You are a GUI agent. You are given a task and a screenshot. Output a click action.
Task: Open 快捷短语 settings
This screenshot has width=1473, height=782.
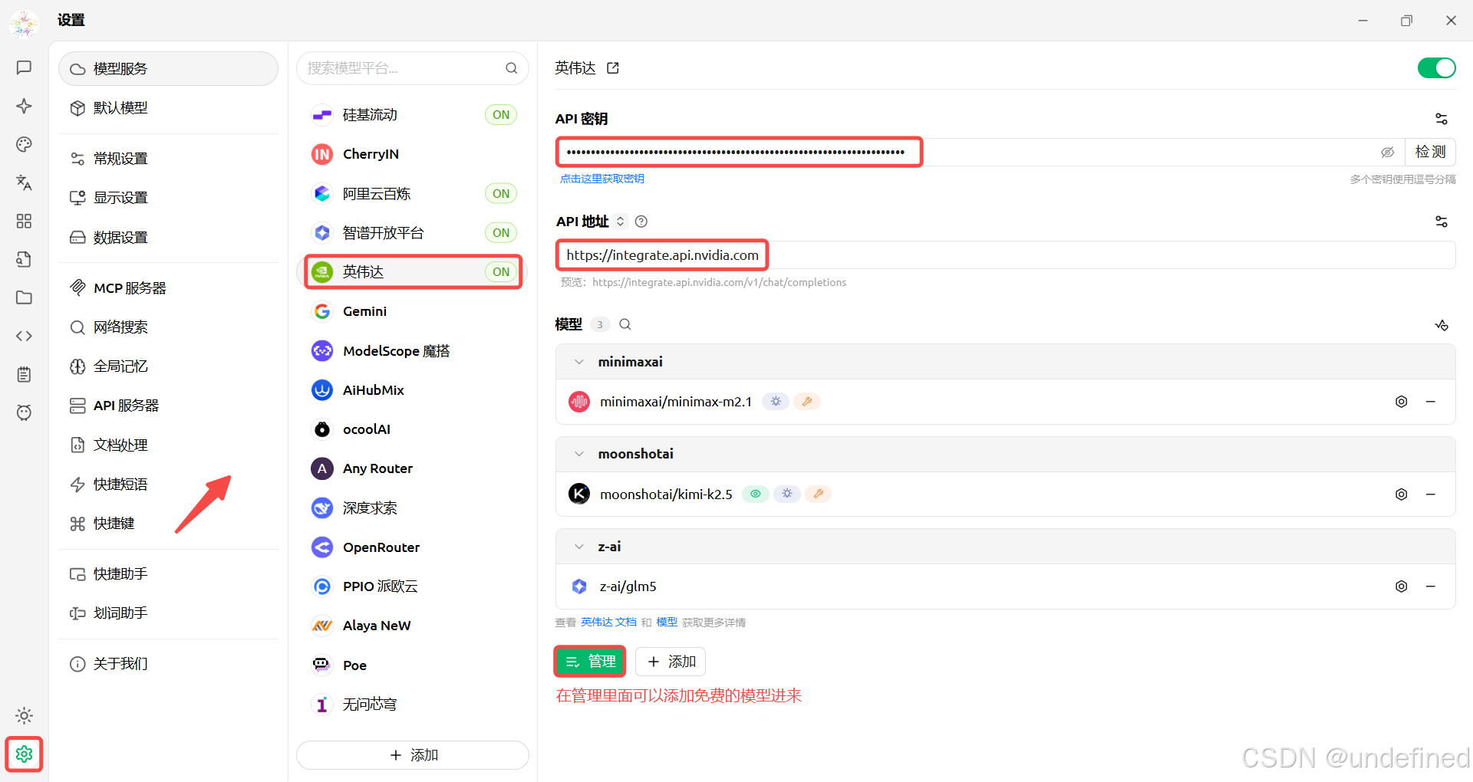[168, 485]
